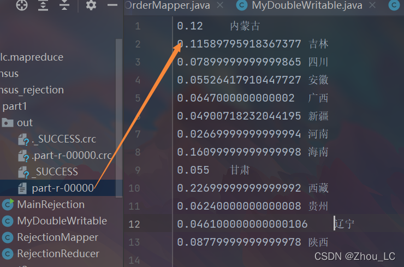Open the MainRejection class
This screenshot has width=404, height=267.
tap(51, 205)
